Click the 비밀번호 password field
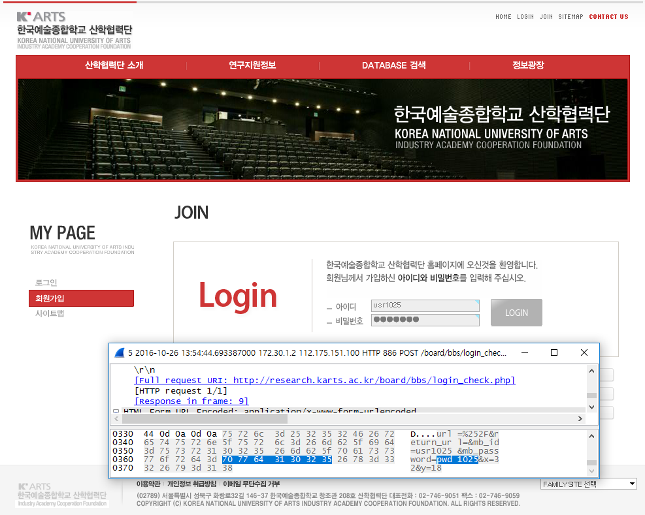Screen dimensions: 645x515 pos(425,320)
